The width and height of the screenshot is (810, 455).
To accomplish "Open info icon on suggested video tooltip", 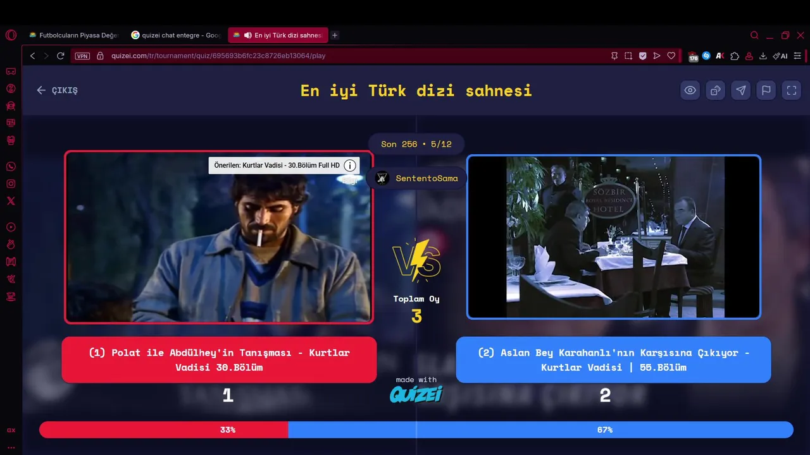I will [350, 166].
